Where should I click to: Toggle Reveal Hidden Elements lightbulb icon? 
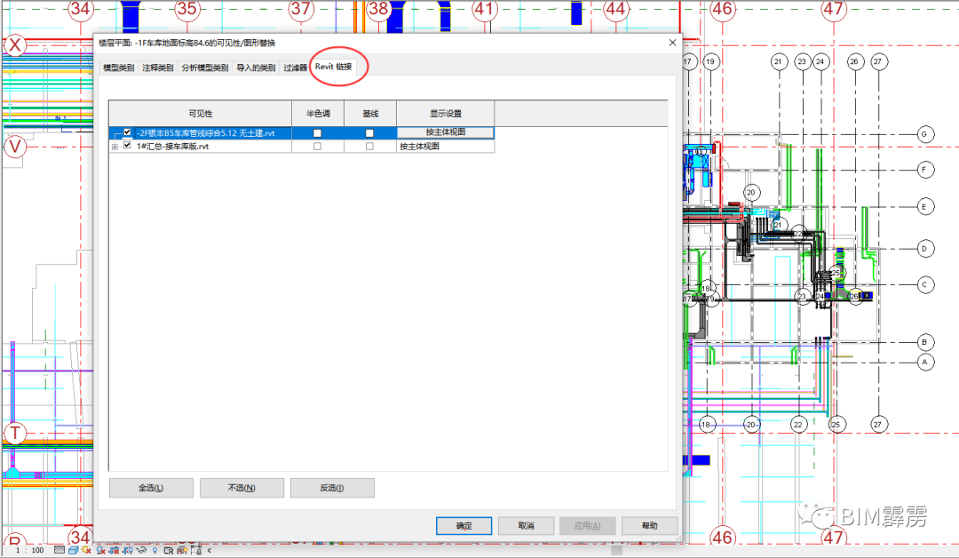(x=155, y=551)
